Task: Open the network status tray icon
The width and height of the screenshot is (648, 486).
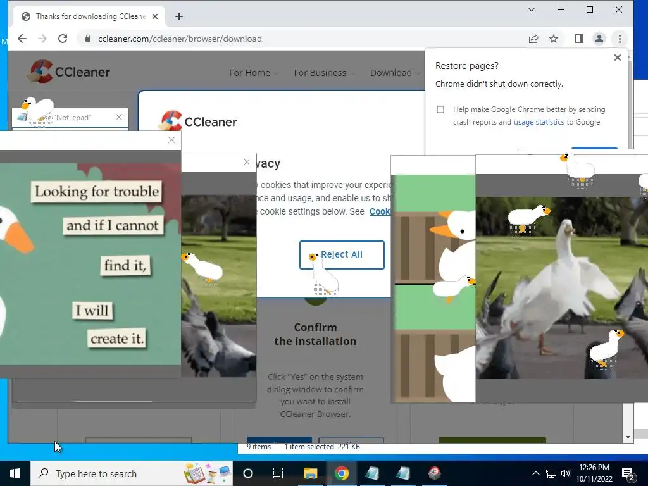Action: pos(551,473)
